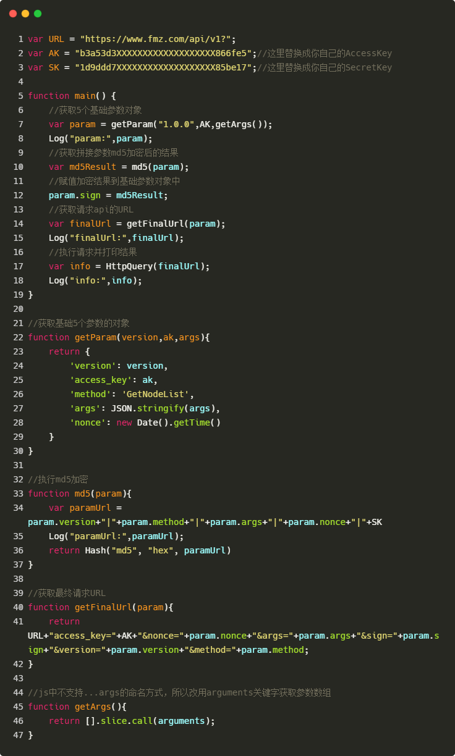This screenshot has height=756, width=455.
Task: Click the comment 这里替换成你自己的SecretKey
Action: click(325, 67)
